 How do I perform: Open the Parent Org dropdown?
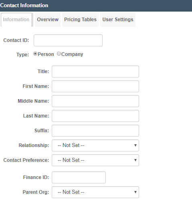(95, 192)
